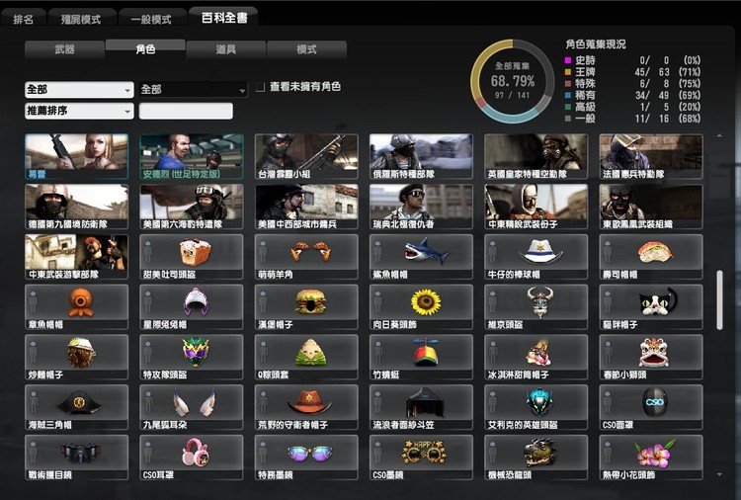Open the 武器 sub-tab
Image resolution: width=741 pixels, height=500 pixels.
tap(65, 49)
